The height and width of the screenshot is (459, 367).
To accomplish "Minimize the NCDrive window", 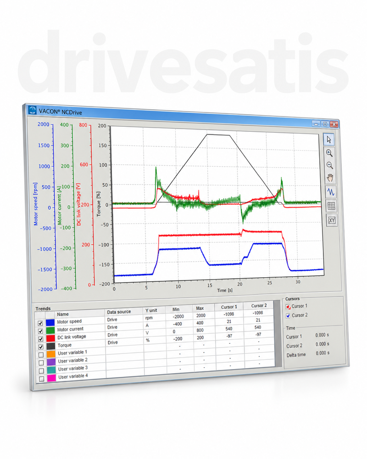I will click(x=316, y=124).
